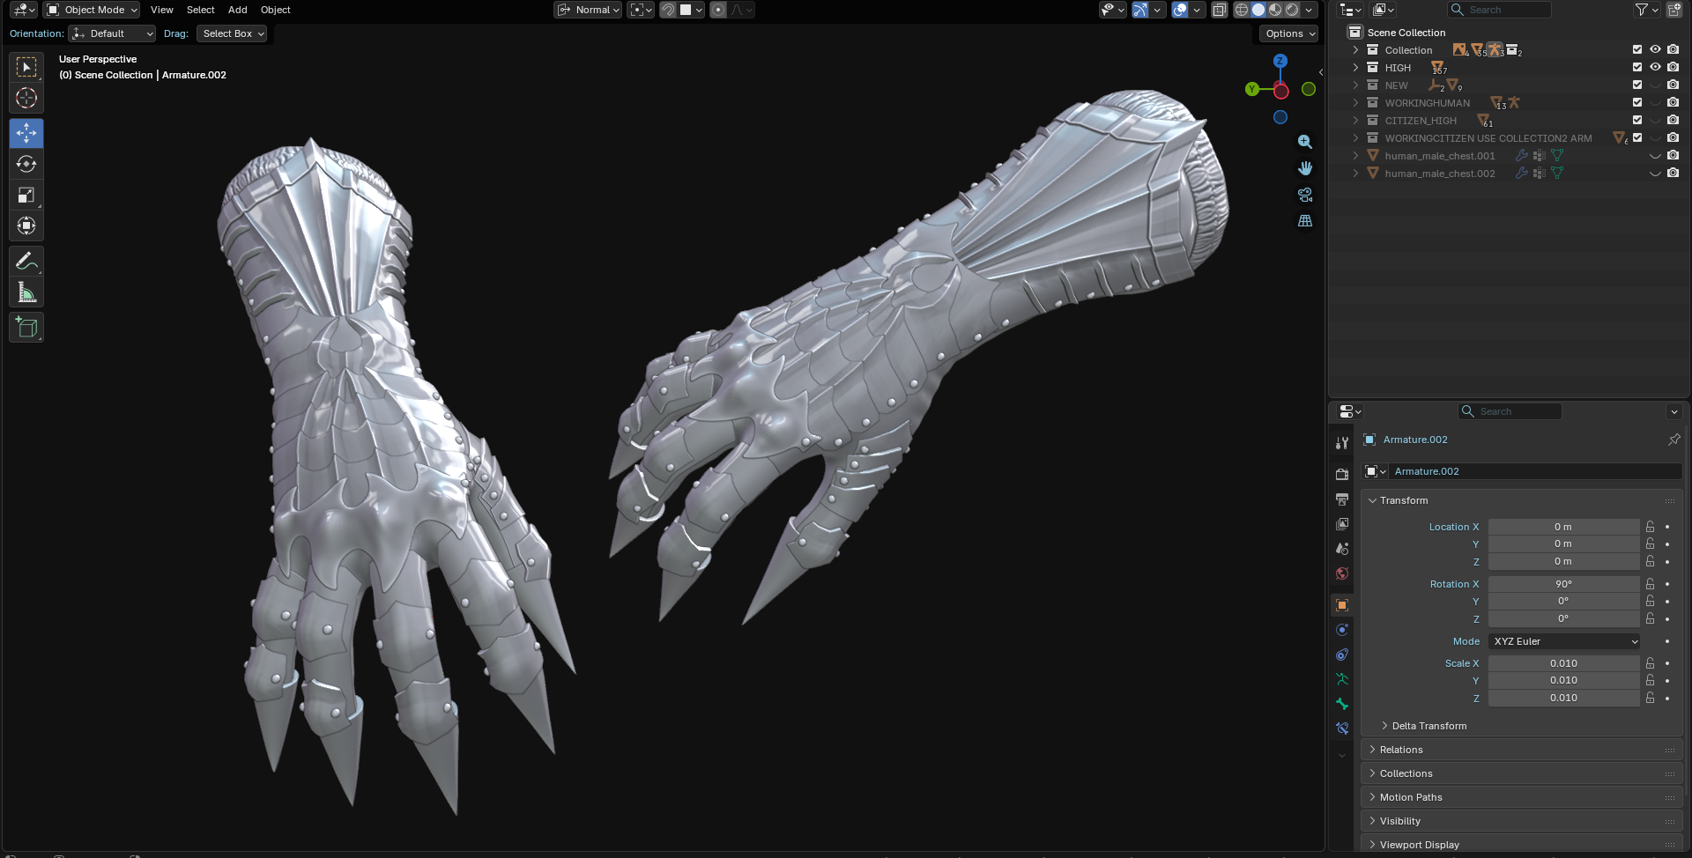The image size is (1692, 858).
Task: Click the Options button in viewport header
Action: point(1288,33)
